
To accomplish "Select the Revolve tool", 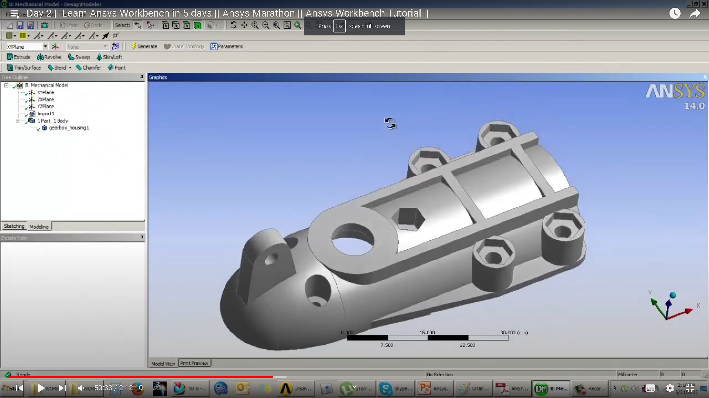I will tap(49, 57).
